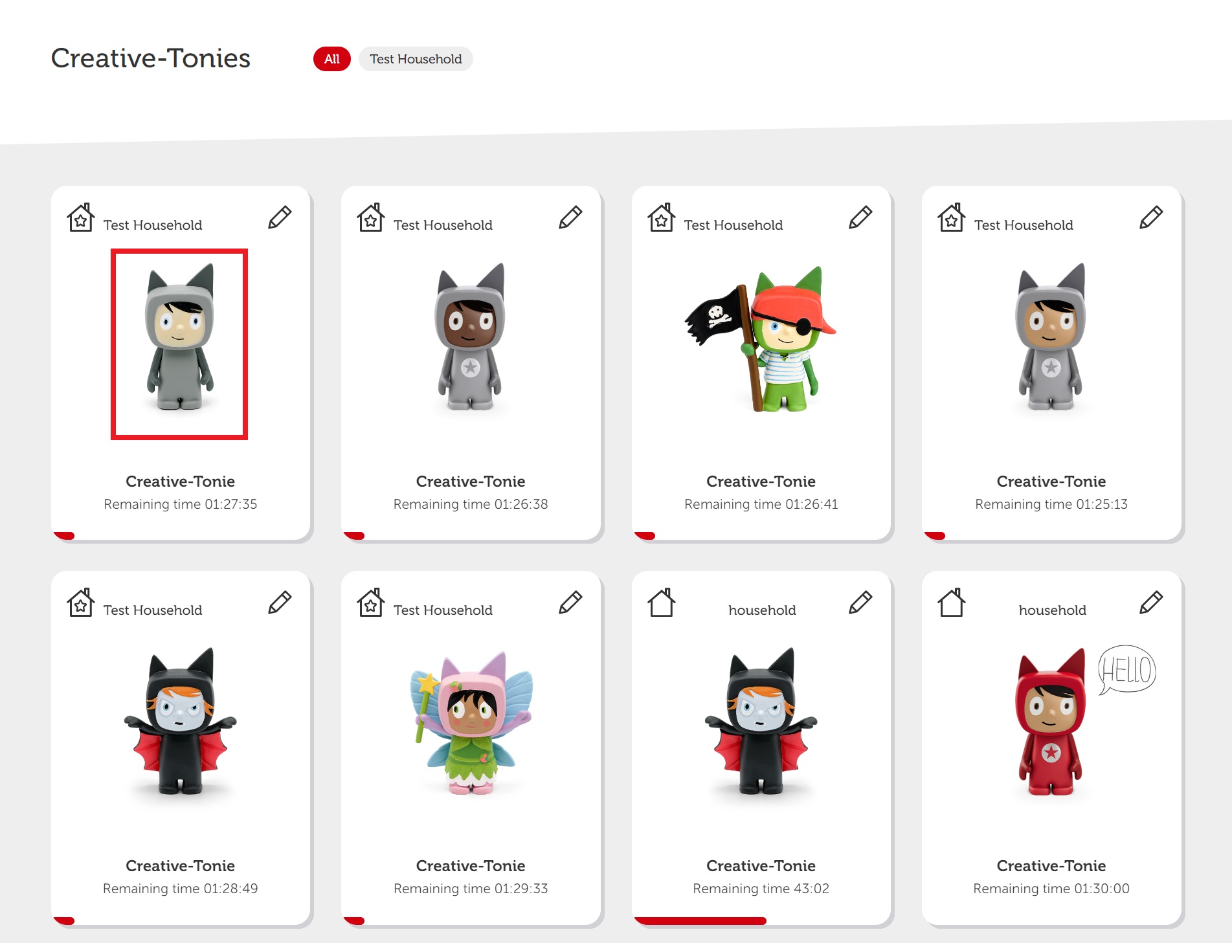The image size is (1232, 943).
Task: Click the Test Household label on the pirate card
Action: (x=733, y=225)
